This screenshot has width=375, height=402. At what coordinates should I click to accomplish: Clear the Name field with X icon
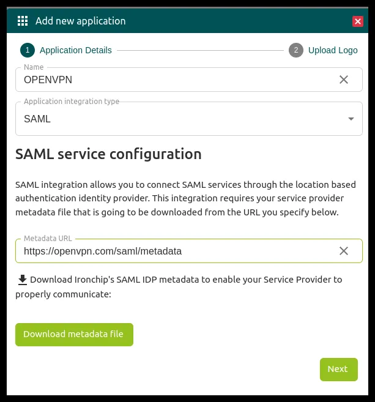pyautogui.click(x=343, y=80)
